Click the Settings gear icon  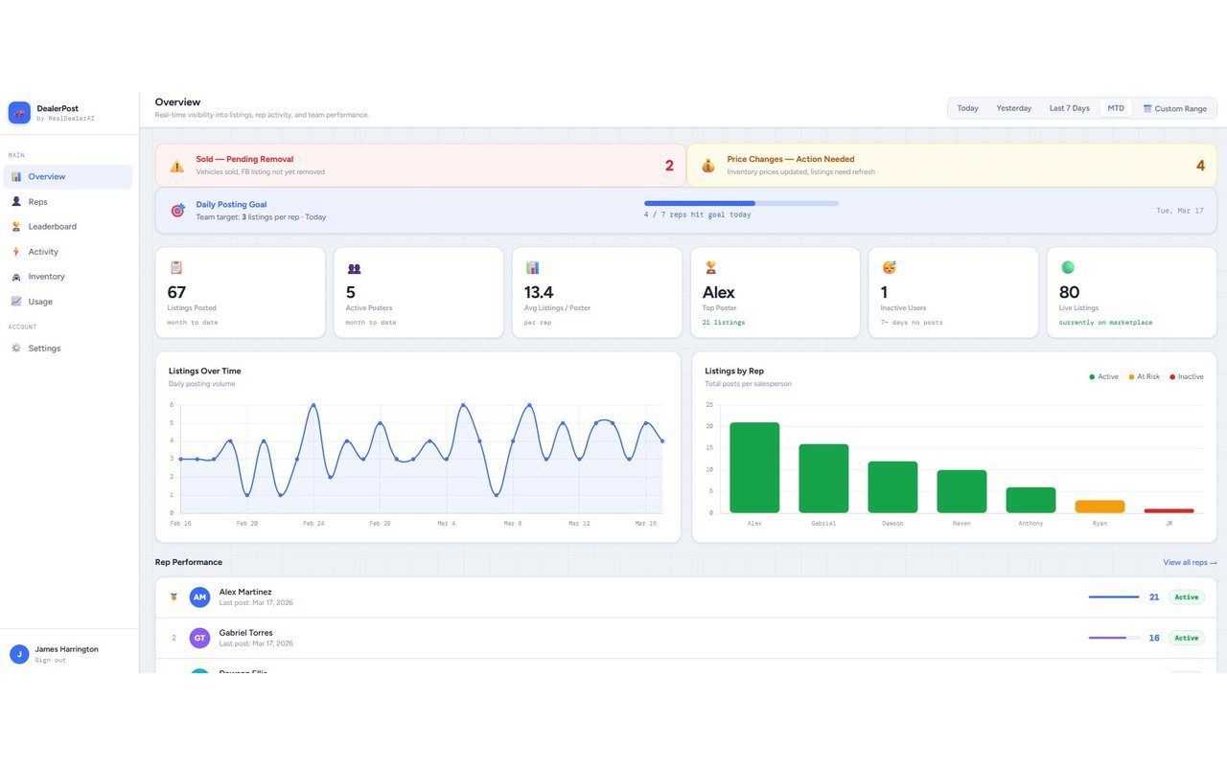pyautogui.click(x=16, y=349)
